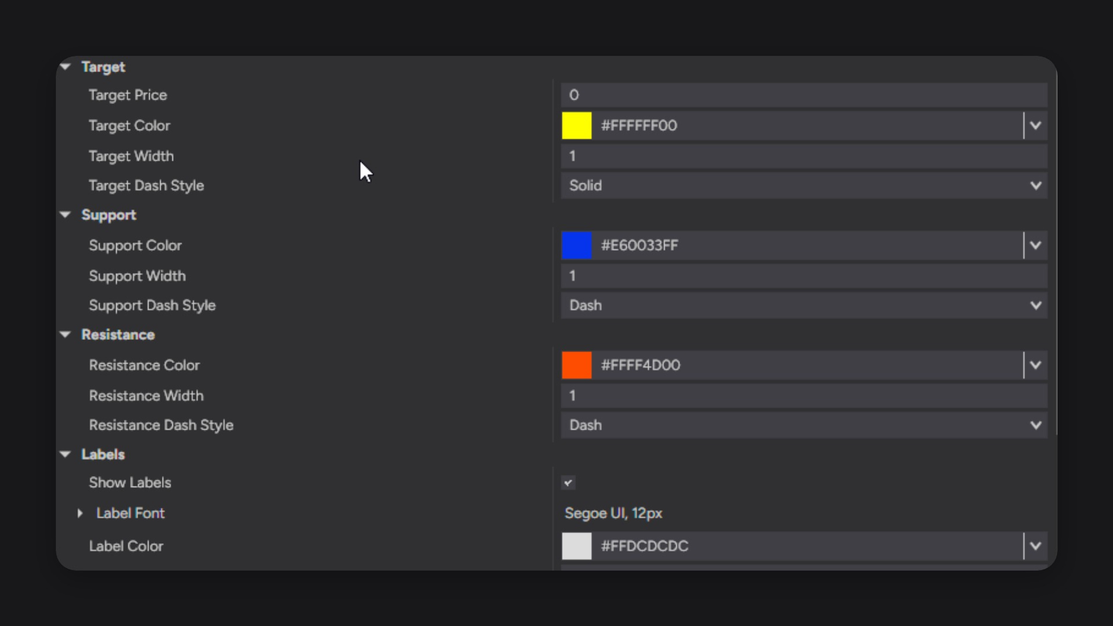Open the Target Color dropdown arrow
Image resolution: width=1113 pixels, height=626 pixels.
click(1036, 126)
